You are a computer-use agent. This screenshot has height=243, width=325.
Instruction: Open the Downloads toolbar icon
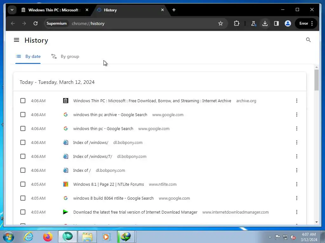click(265, 23)
